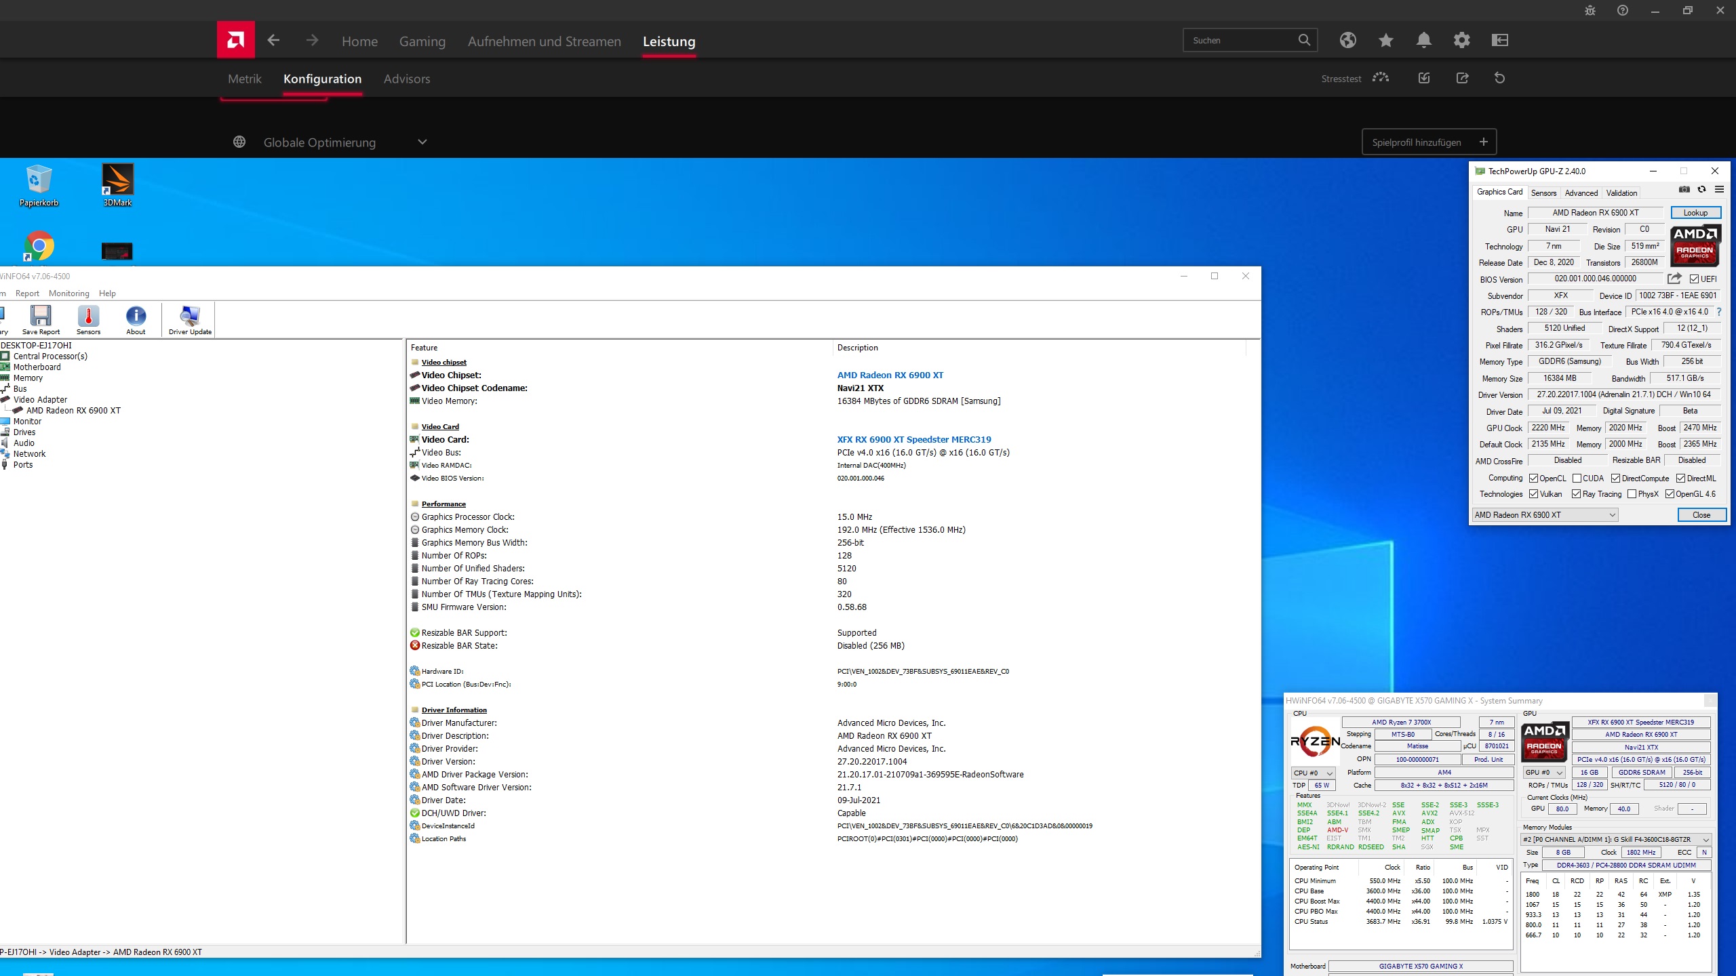Switch to the Metrik tab
This screenshot has height=976, width=1736.
tap(244, 79)
